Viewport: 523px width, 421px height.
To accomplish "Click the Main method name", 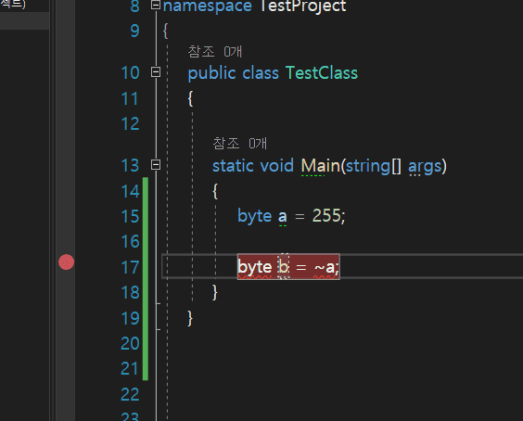I will coord(321,166).
